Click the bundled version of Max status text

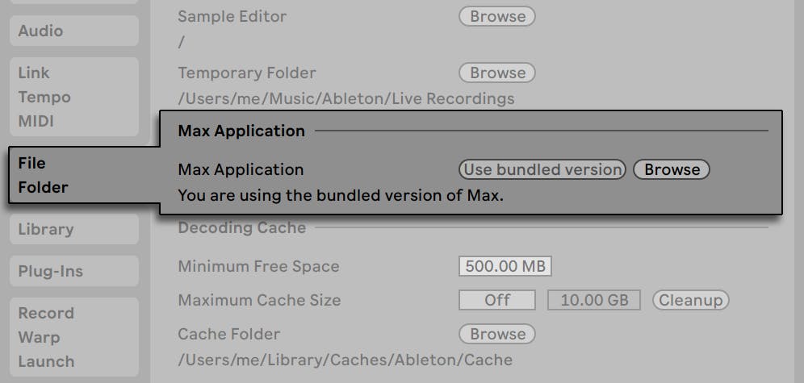tap(340, 195)
